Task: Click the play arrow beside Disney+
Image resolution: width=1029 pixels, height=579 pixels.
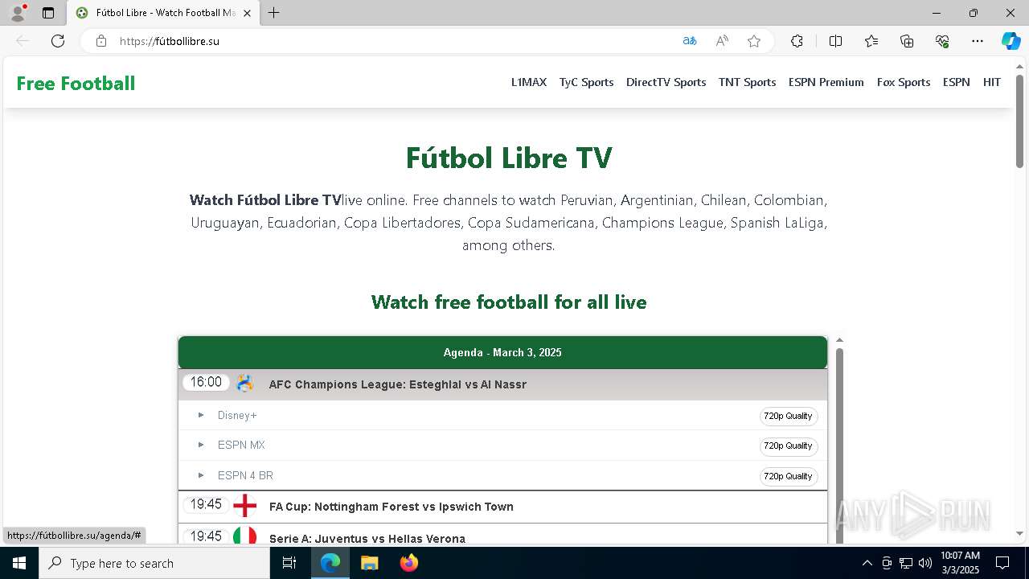Action: click(x=201, y=415)
